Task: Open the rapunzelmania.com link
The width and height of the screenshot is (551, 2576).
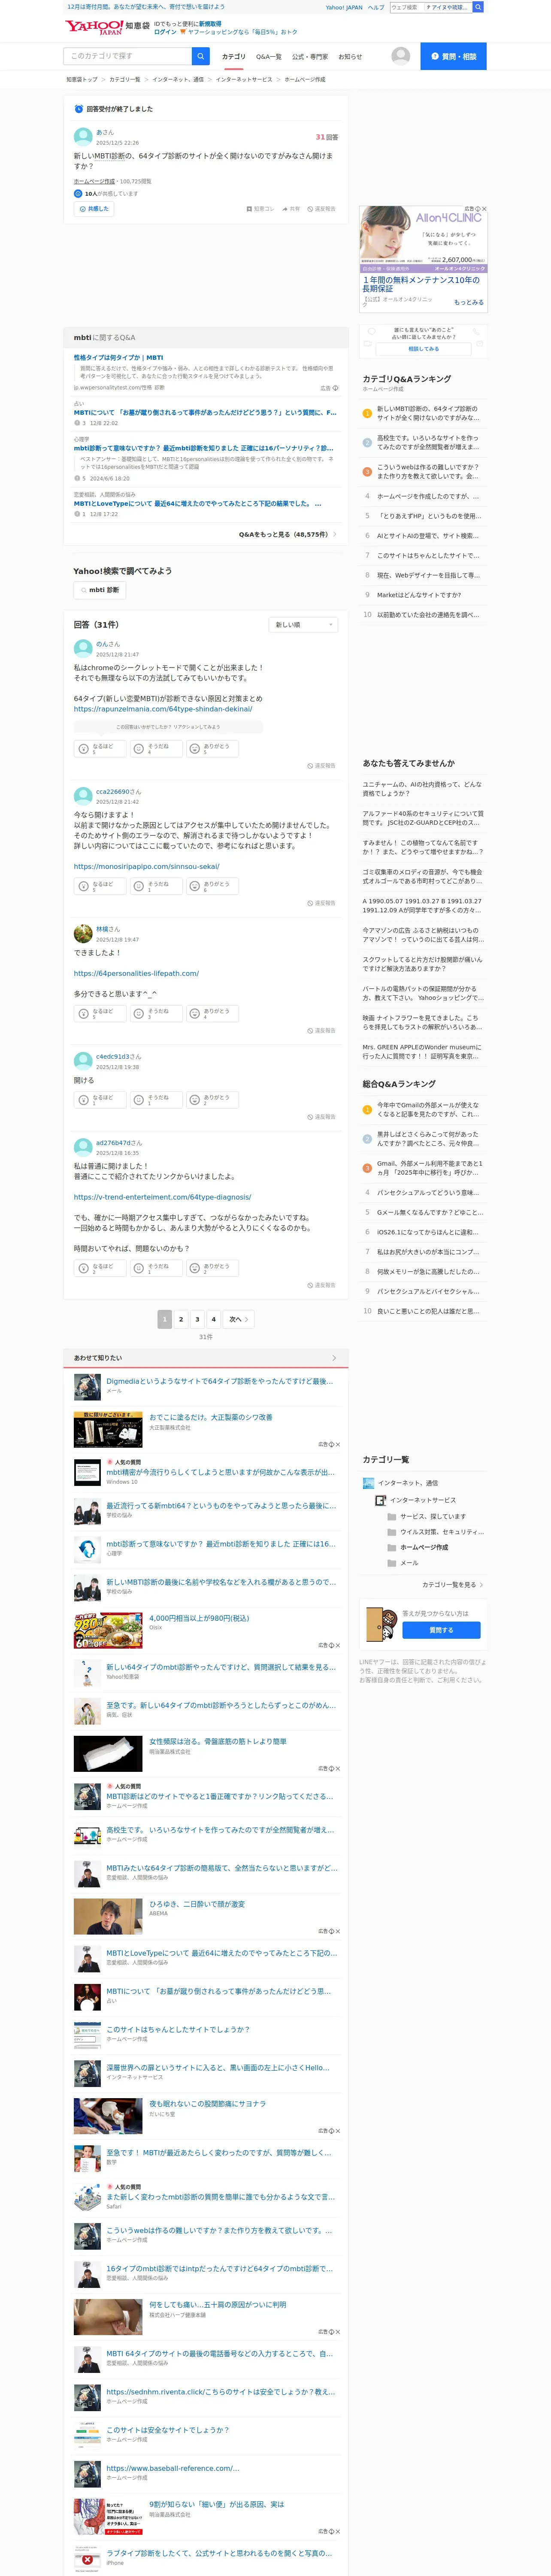Action: click(163, 709)
